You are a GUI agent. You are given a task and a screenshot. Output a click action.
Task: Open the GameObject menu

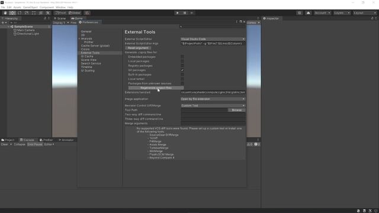coord(30,8)
